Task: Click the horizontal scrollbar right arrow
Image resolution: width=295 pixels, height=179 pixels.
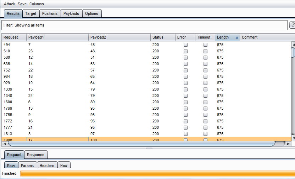Action: (x=288, y=144)
